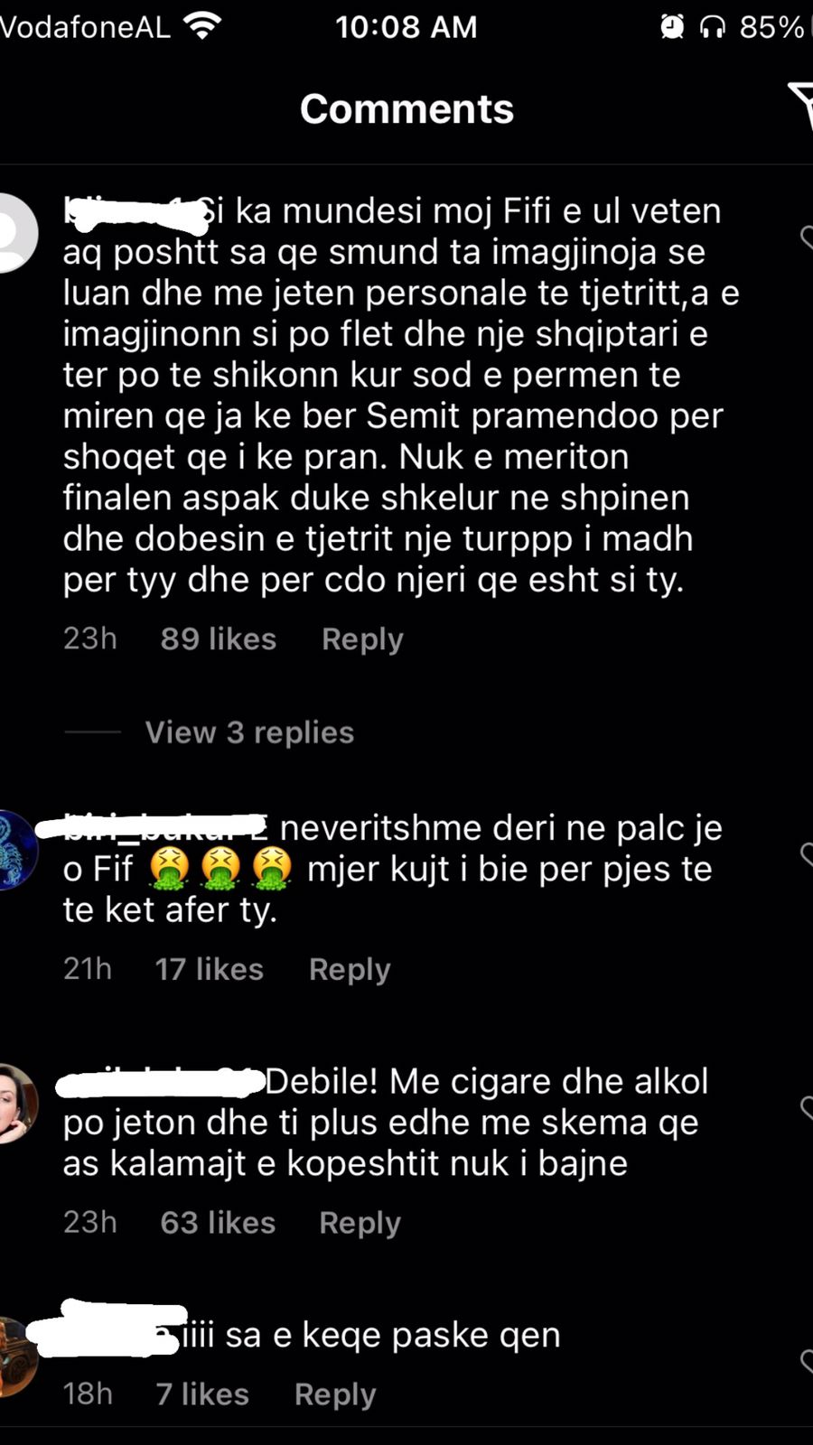Reply to the 7 likes comment
This screenshot has width=813, height=1445.
click(335, 1394)
